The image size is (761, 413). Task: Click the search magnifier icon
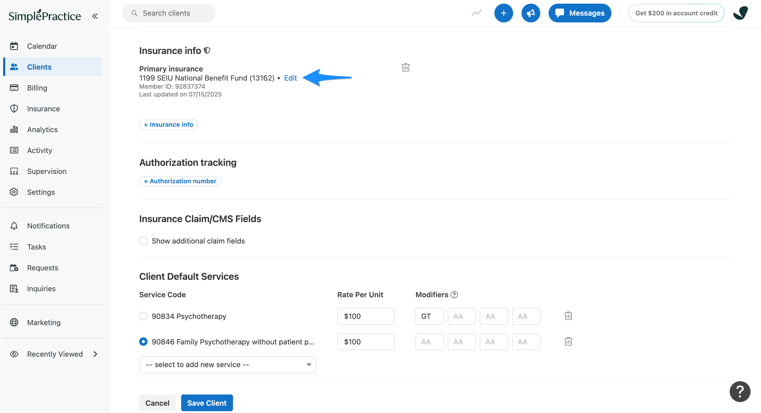pos(134,13)
